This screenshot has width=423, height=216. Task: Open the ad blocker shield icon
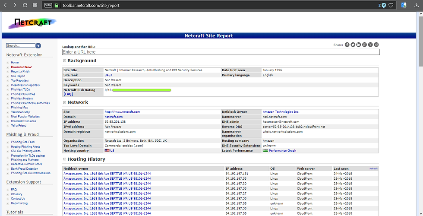point(384,5)
